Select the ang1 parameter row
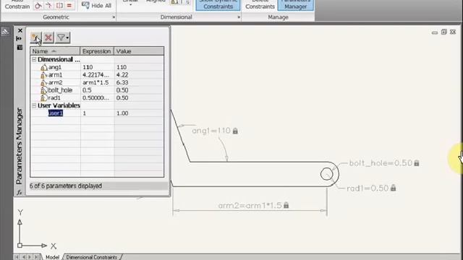This screenshot has height=260, width=463. pos(97,67)
